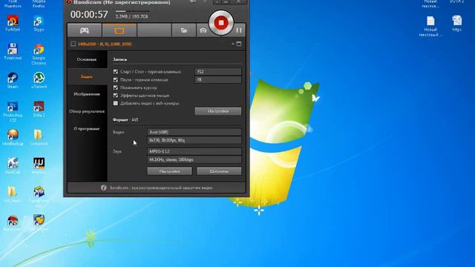Select the MozBackup desktop shortcut
This screenshot has height=267, width=475.
click(13, 137)
